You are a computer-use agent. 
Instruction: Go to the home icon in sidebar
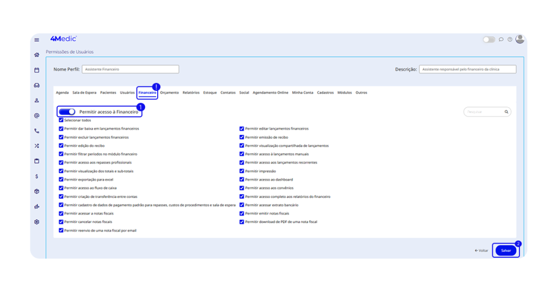36,55
